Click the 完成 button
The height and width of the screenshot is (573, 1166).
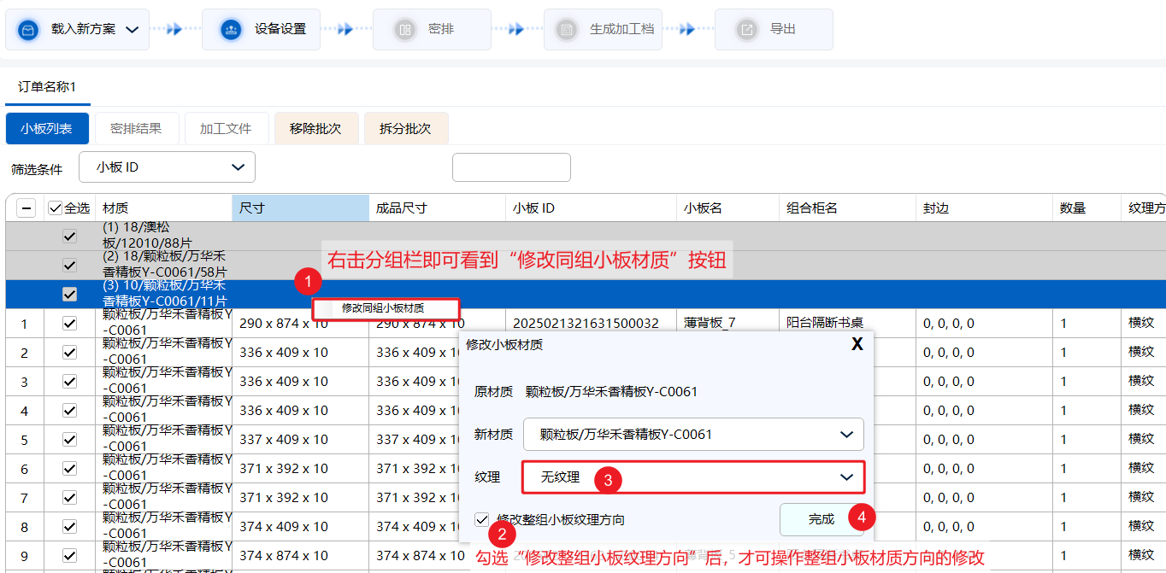(821, 519)
